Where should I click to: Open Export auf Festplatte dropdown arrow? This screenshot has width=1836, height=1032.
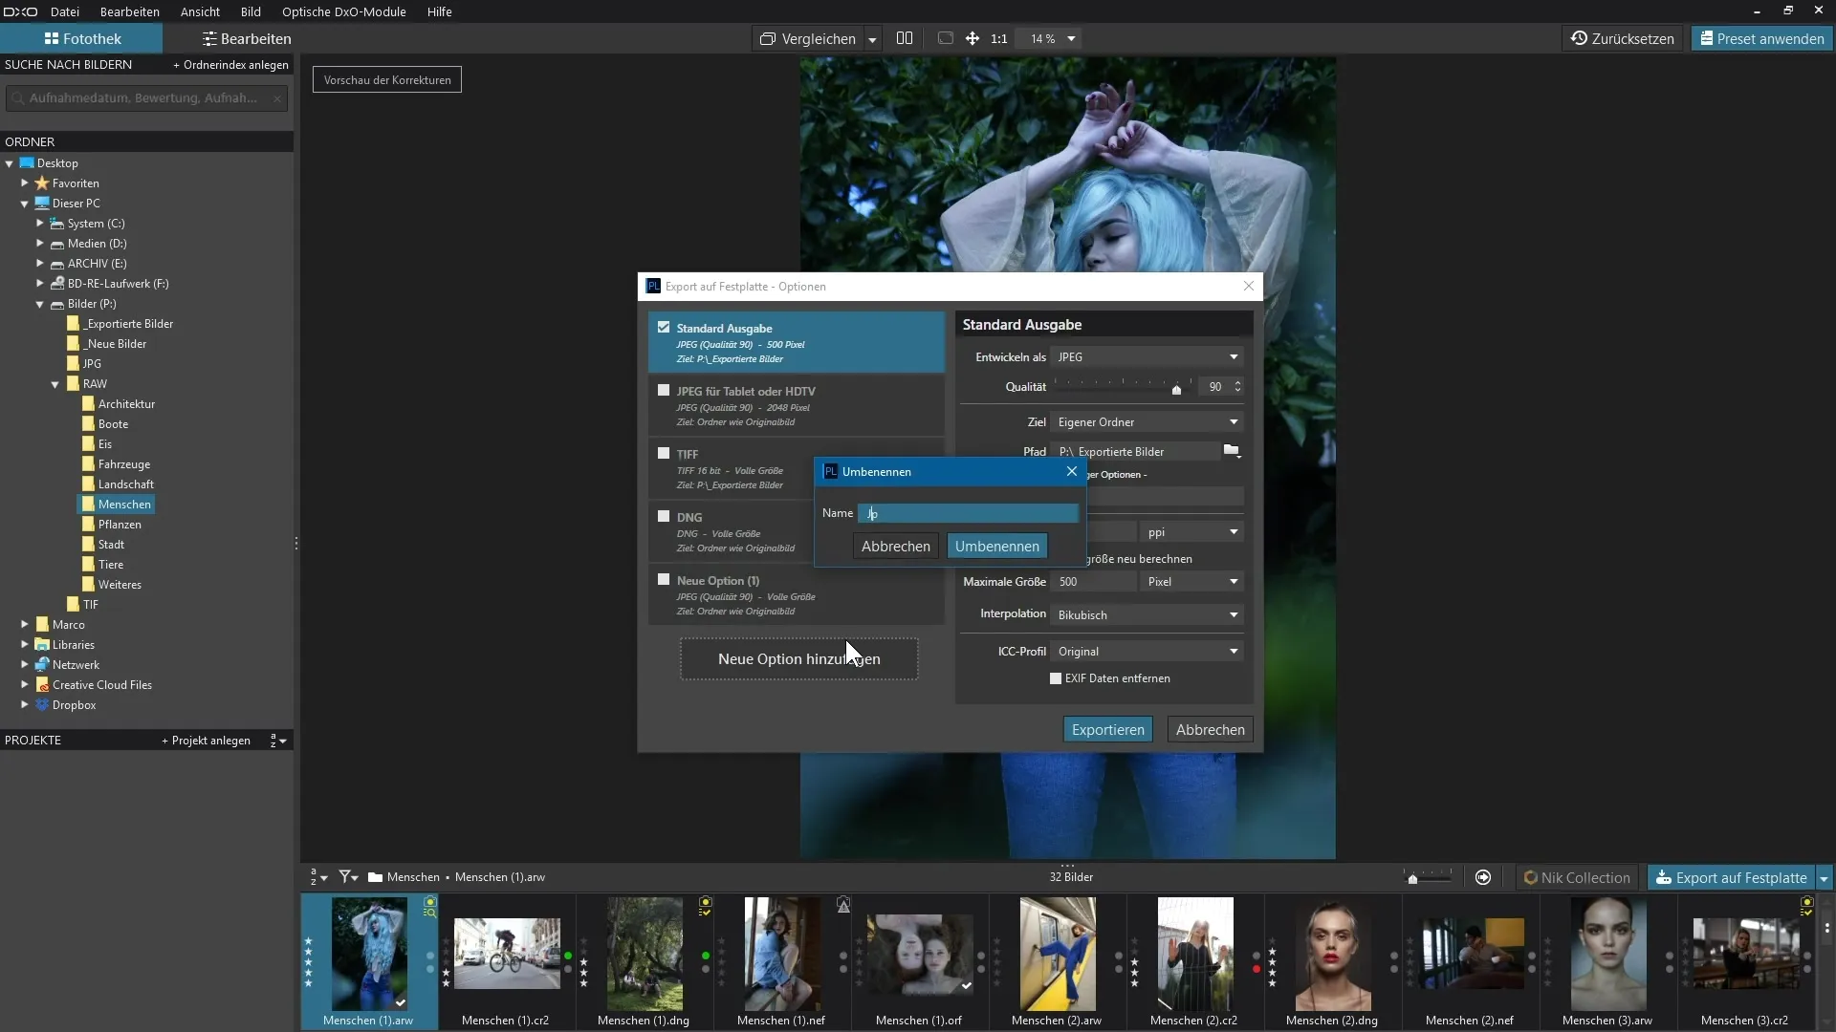1824,877
